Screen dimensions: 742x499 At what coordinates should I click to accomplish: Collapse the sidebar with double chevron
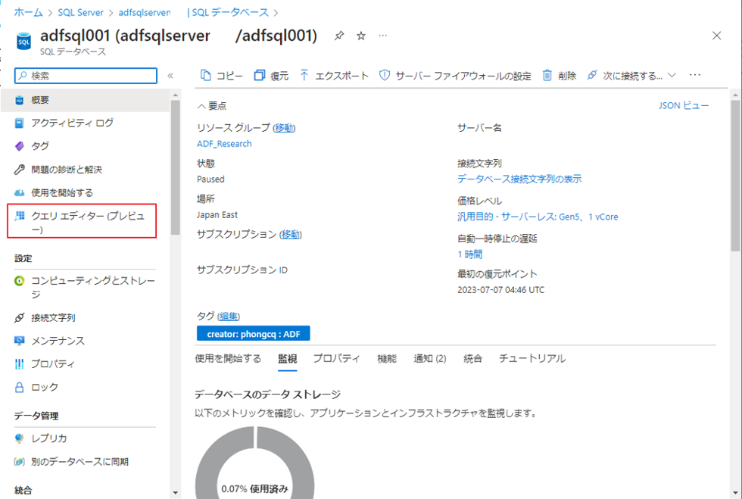click(170, 76)
